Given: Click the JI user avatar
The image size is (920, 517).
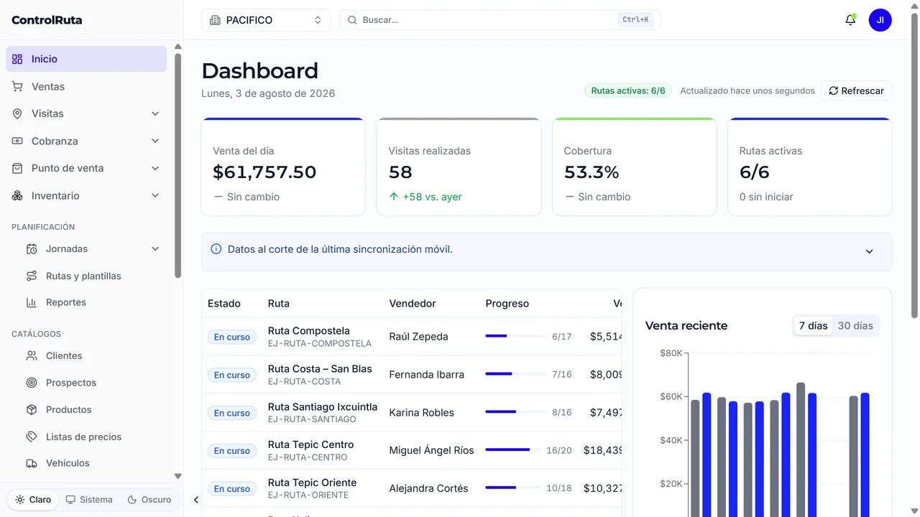Looking at the screenshot, I should (880, 20).
